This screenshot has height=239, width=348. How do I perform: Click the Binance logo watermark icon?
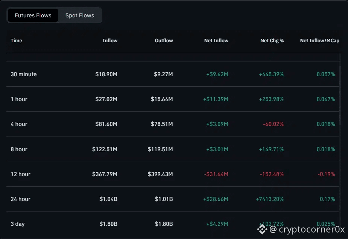[x=262, y=229]
